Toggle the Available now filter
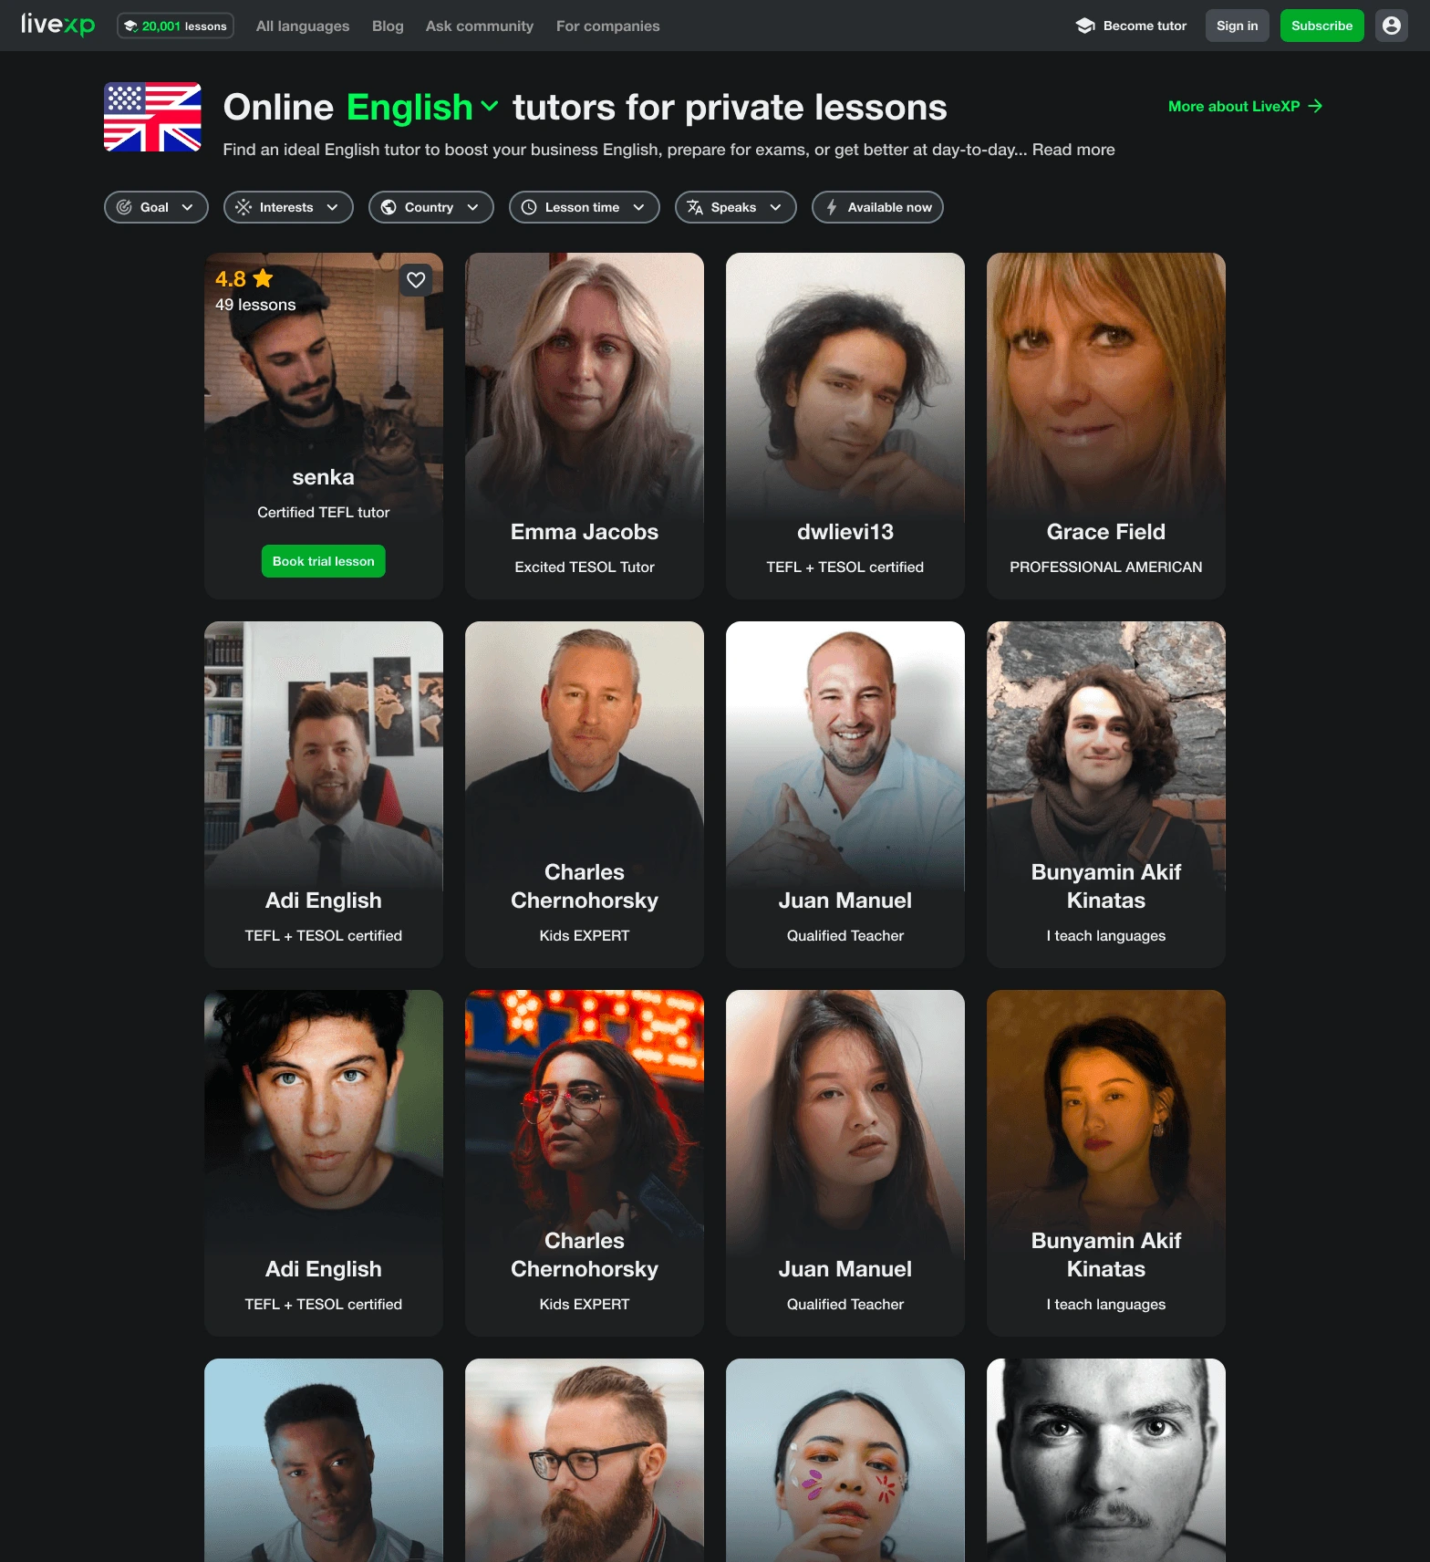 point(877,207)
